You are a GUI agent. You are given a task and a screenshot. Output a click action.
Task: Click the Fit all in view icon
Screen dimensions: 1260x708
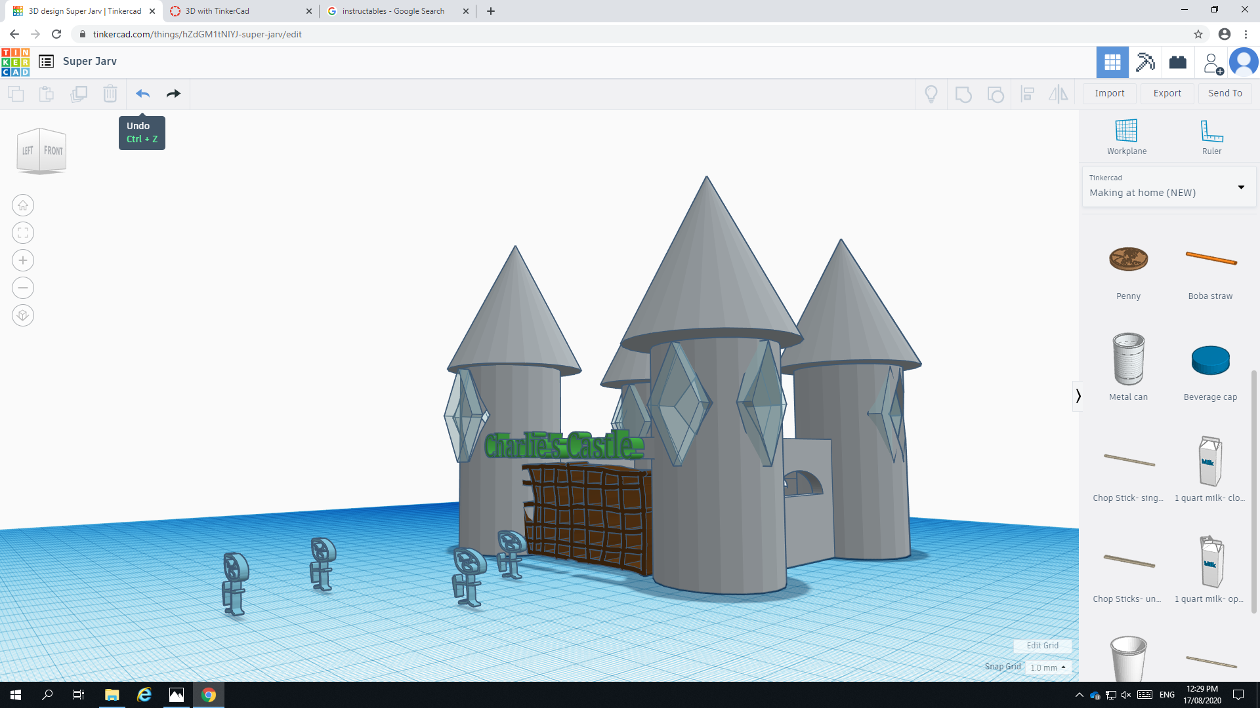(x=23, y=233)
